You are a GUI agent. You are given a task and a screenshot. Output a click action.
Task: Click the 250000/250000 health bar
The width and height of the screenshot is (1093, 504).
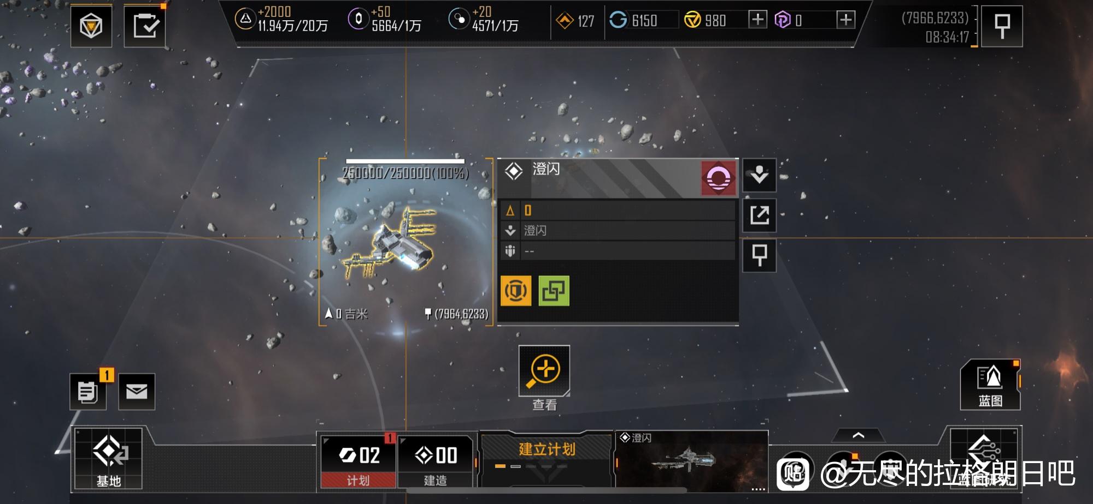405,161
